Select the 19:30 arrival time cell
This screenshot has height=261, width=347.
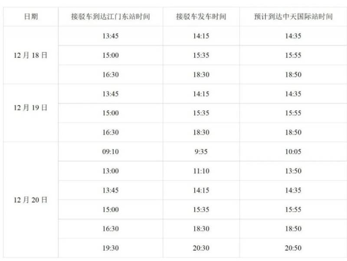(x=111, y=248)
